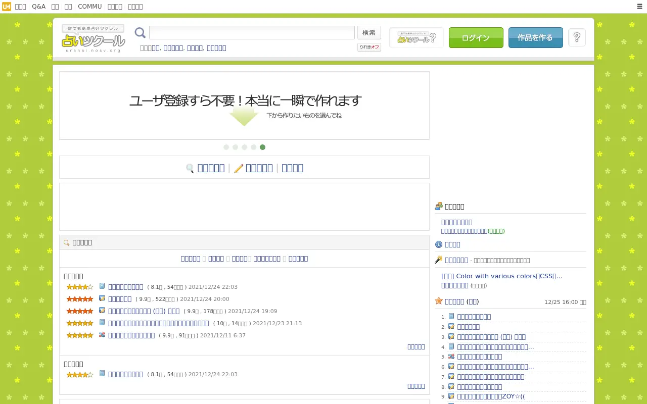Click inside the search text field

[252, 32]
